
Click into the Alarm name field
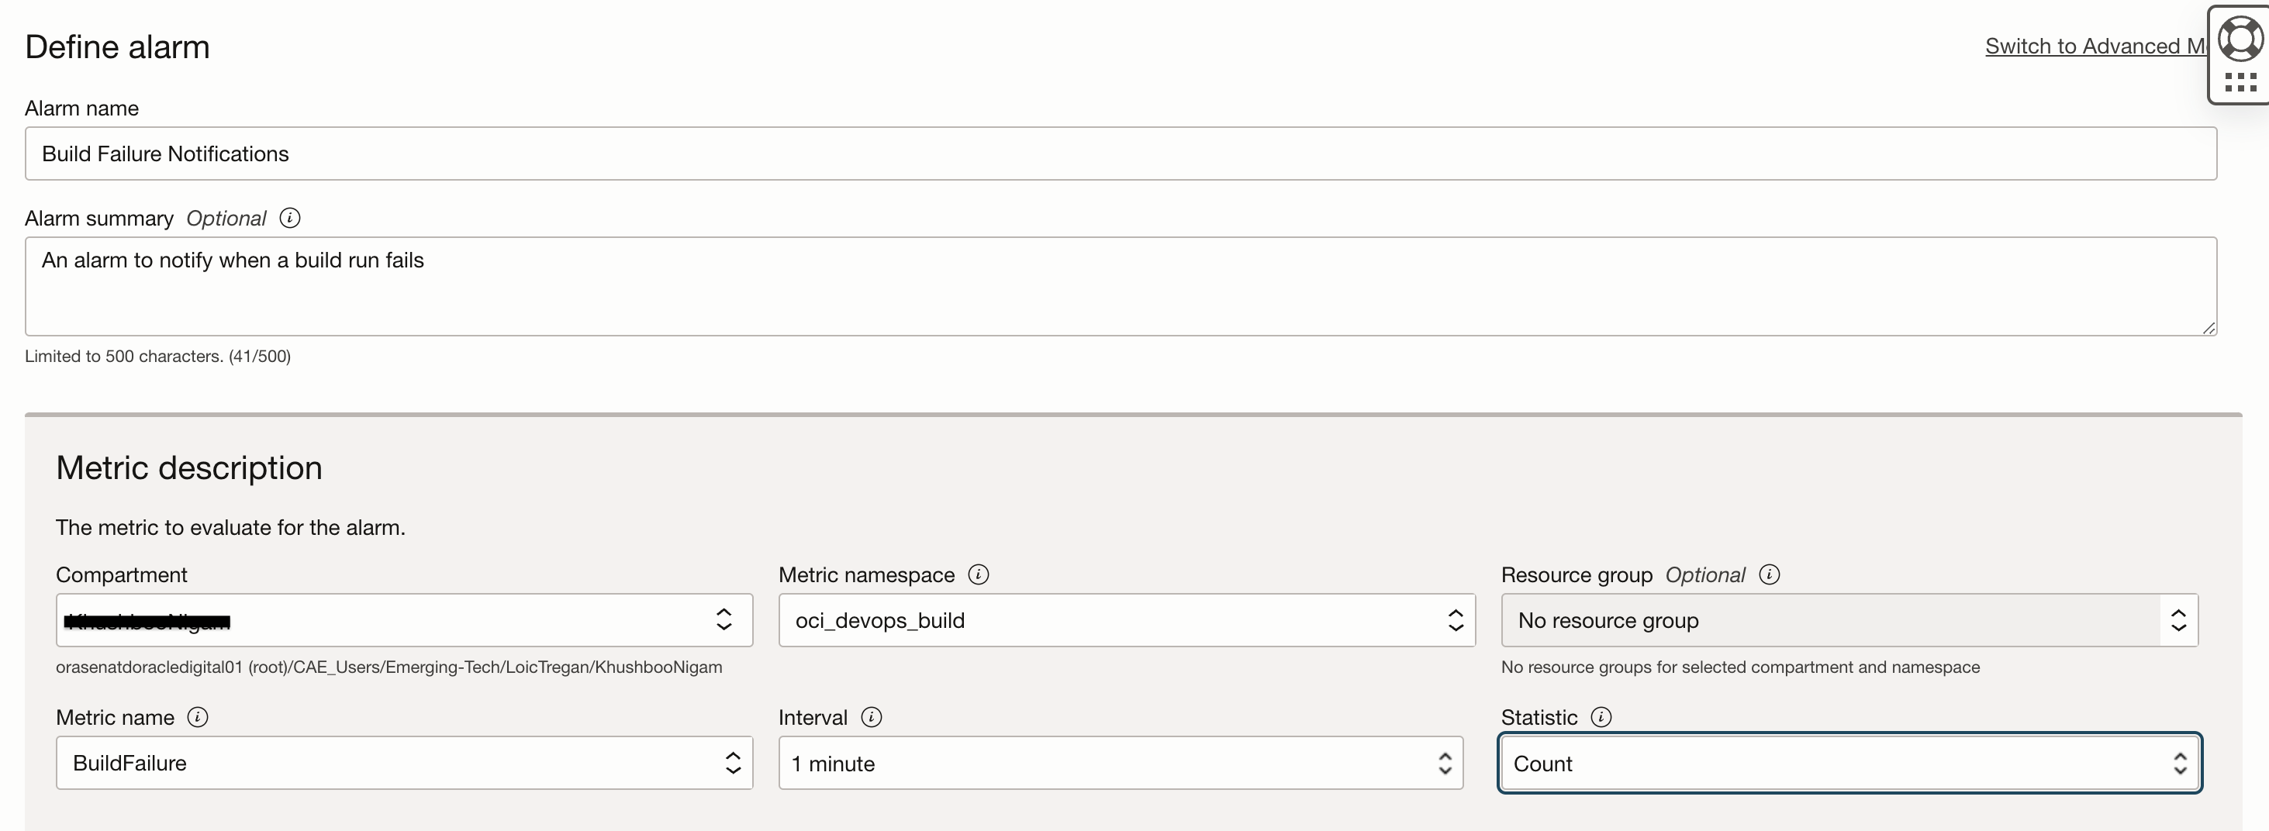pos(1121,153)
